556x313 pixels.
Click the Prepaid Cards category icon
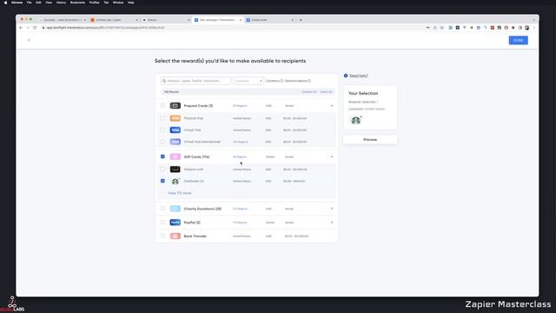[x=175, y=105]
